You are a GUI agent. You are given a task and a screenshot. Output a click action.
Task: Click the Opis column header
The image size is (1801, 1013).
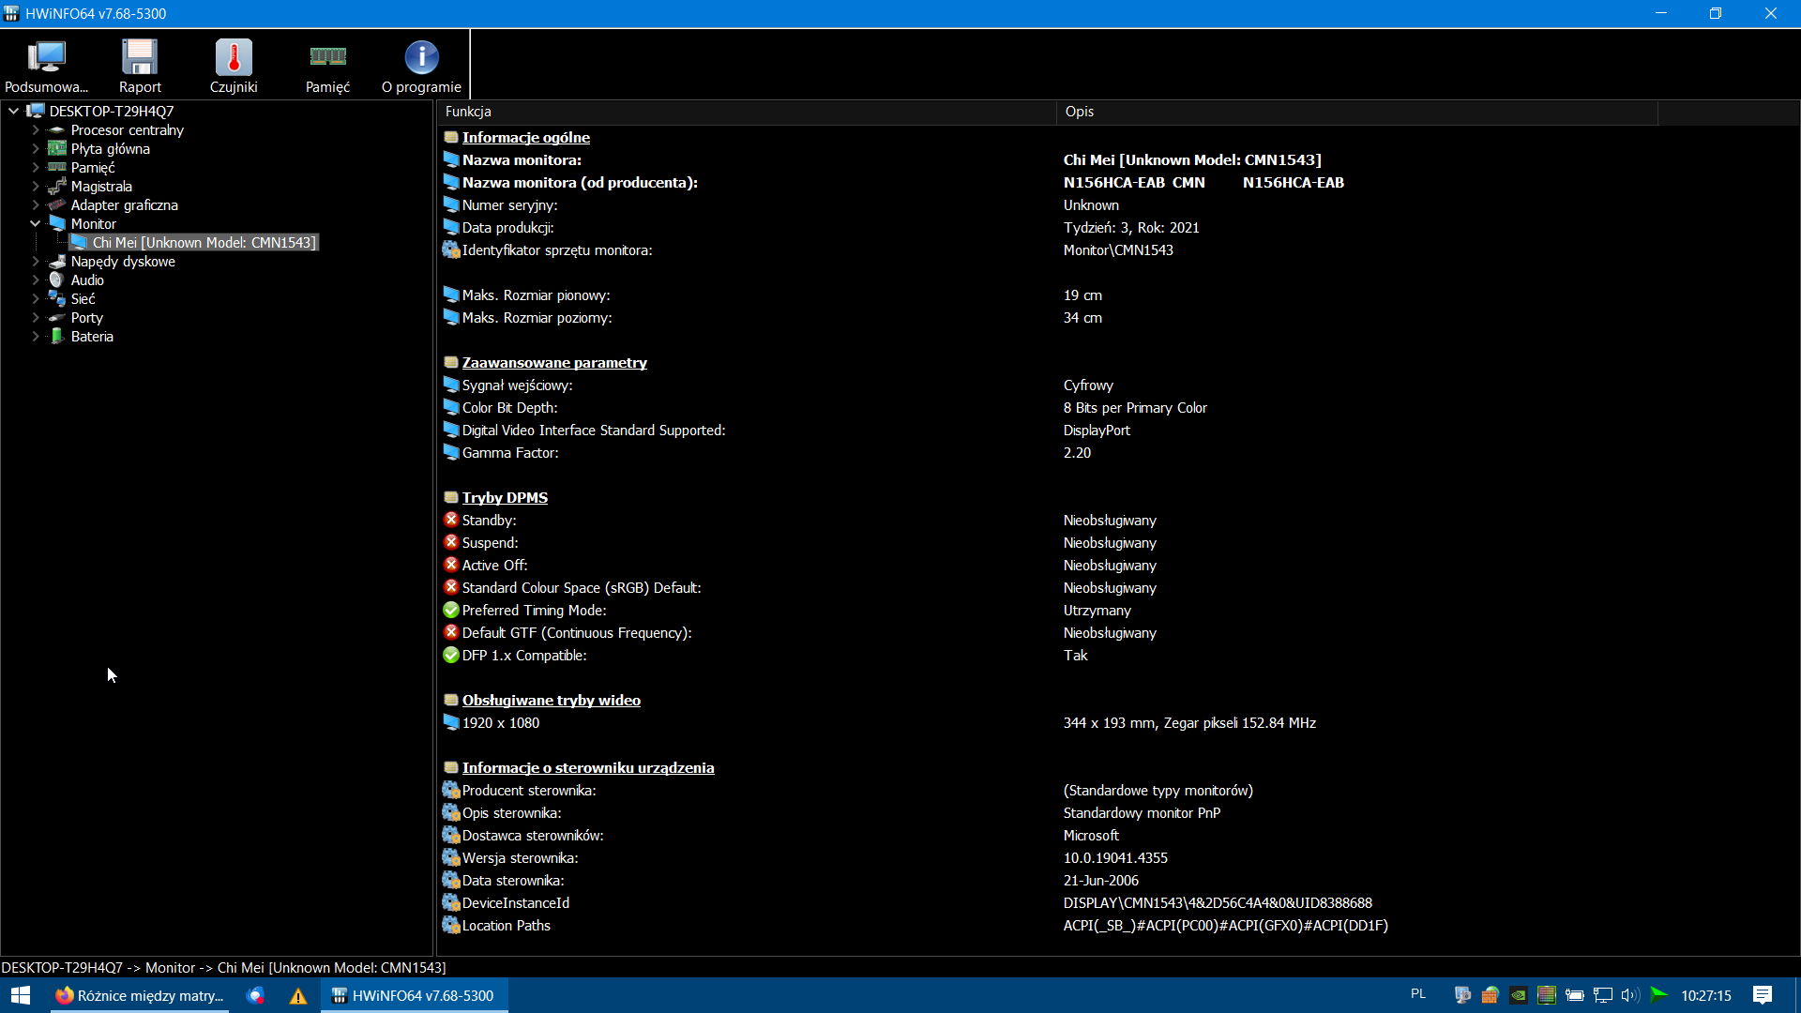[x=1357, y=112]
